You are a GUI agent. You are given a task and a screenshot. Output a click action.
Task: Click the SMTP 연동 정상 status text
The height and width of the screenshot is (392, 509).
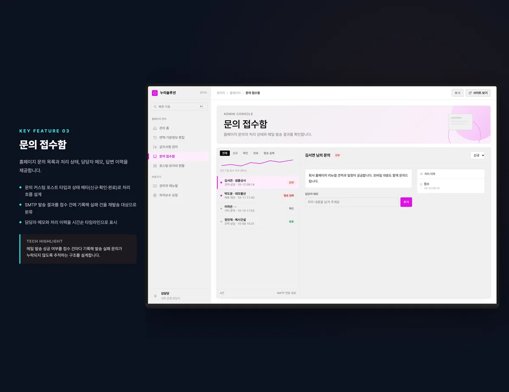[286, 293]
